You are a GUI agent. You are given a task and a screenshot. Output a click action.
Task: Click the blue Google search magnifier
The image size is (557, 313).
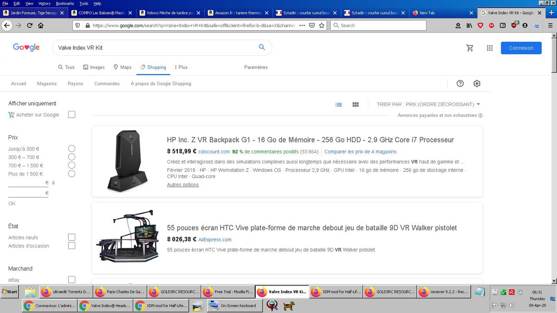coord(262,47)
